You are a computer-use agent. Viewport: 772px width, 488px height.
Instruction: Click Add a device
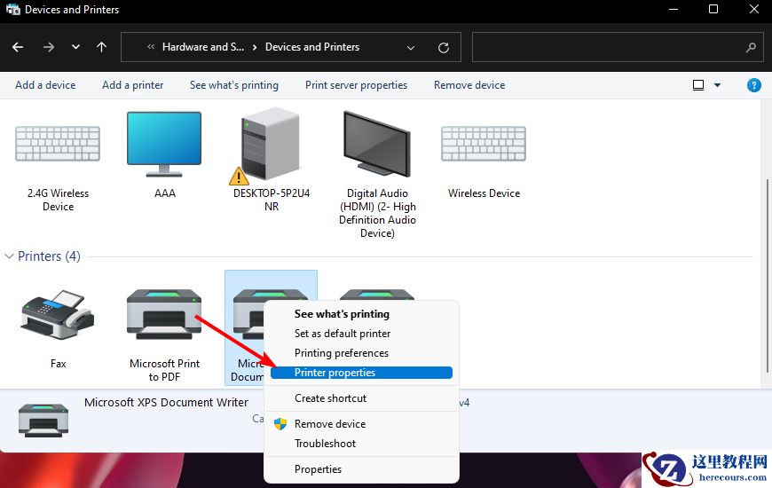coord(45,85)
